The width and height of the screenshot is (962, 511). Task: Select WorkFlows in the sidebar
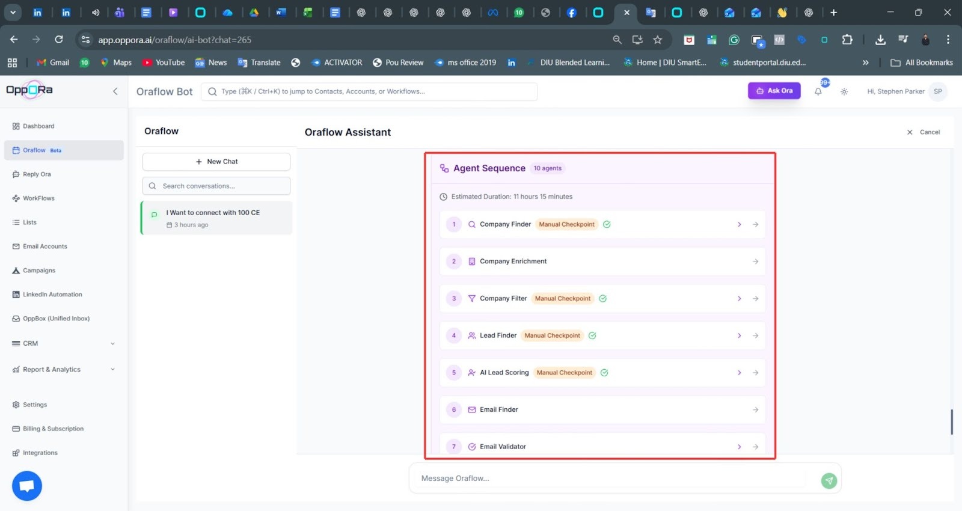38,198
